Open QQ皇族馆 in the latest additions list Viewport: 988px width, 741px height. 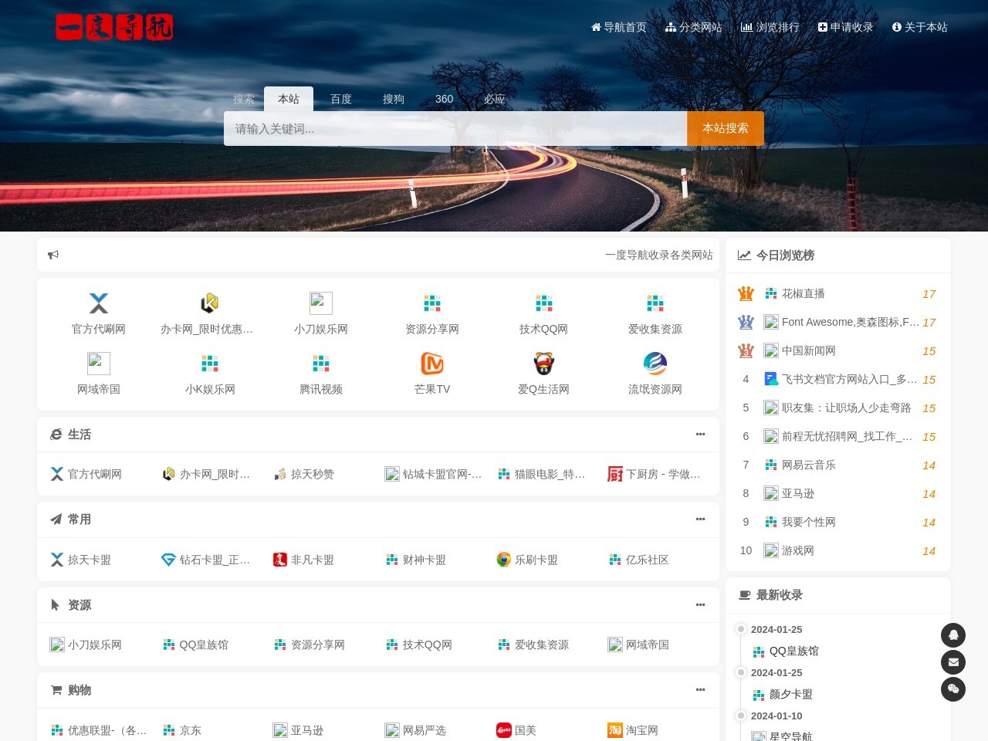pyautogui.click(x=793, y=651)
